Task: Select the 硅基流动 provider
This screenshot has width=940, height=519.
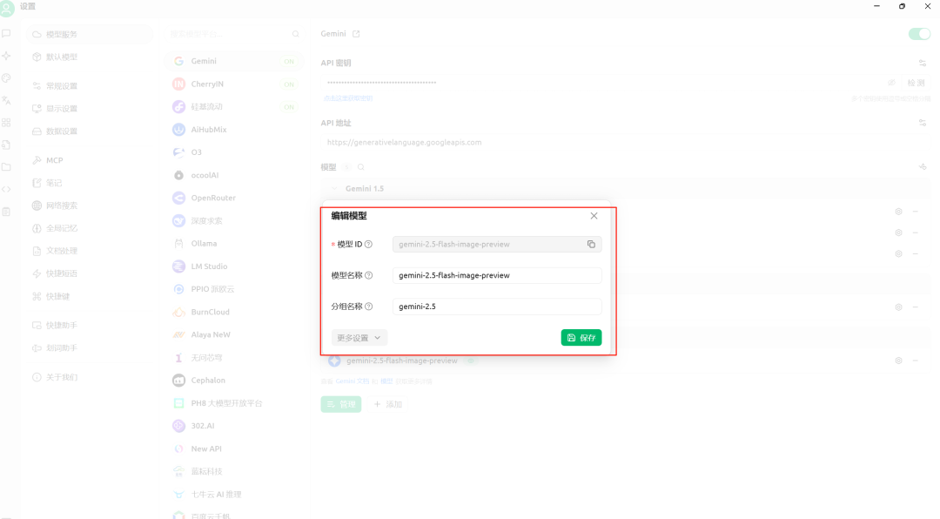Action: 234,107
